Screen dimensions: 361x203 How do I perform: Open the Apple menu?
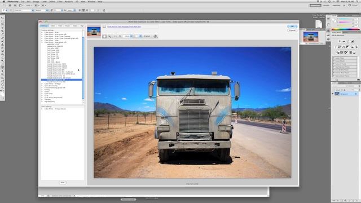point(4,1)
